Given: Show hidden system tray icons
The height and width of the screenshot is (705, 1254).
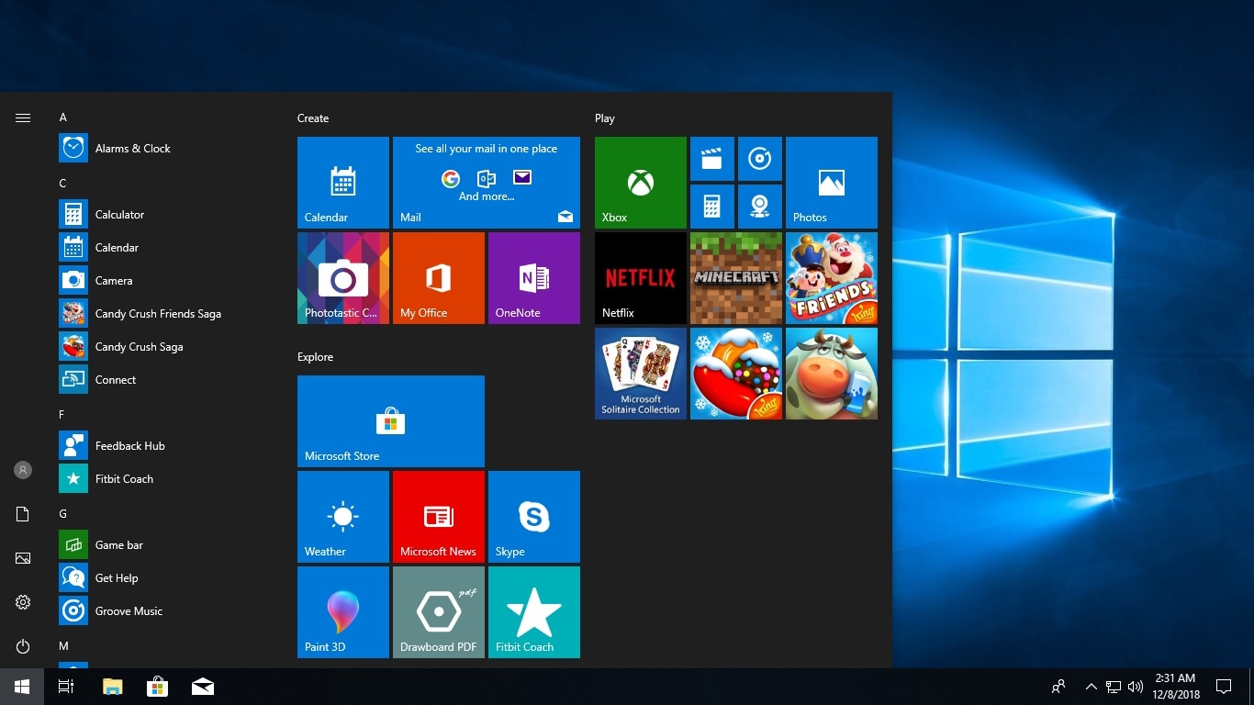Looking at the screenshot, I should [x=1092, y=687].
